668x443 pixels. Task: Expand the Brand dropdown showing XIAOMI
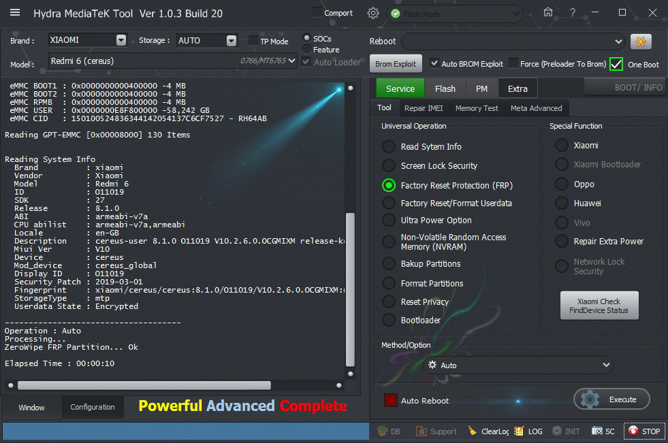tap(121, 40)
